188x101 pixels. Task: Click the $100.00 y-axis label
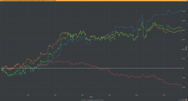coord(183,21)
